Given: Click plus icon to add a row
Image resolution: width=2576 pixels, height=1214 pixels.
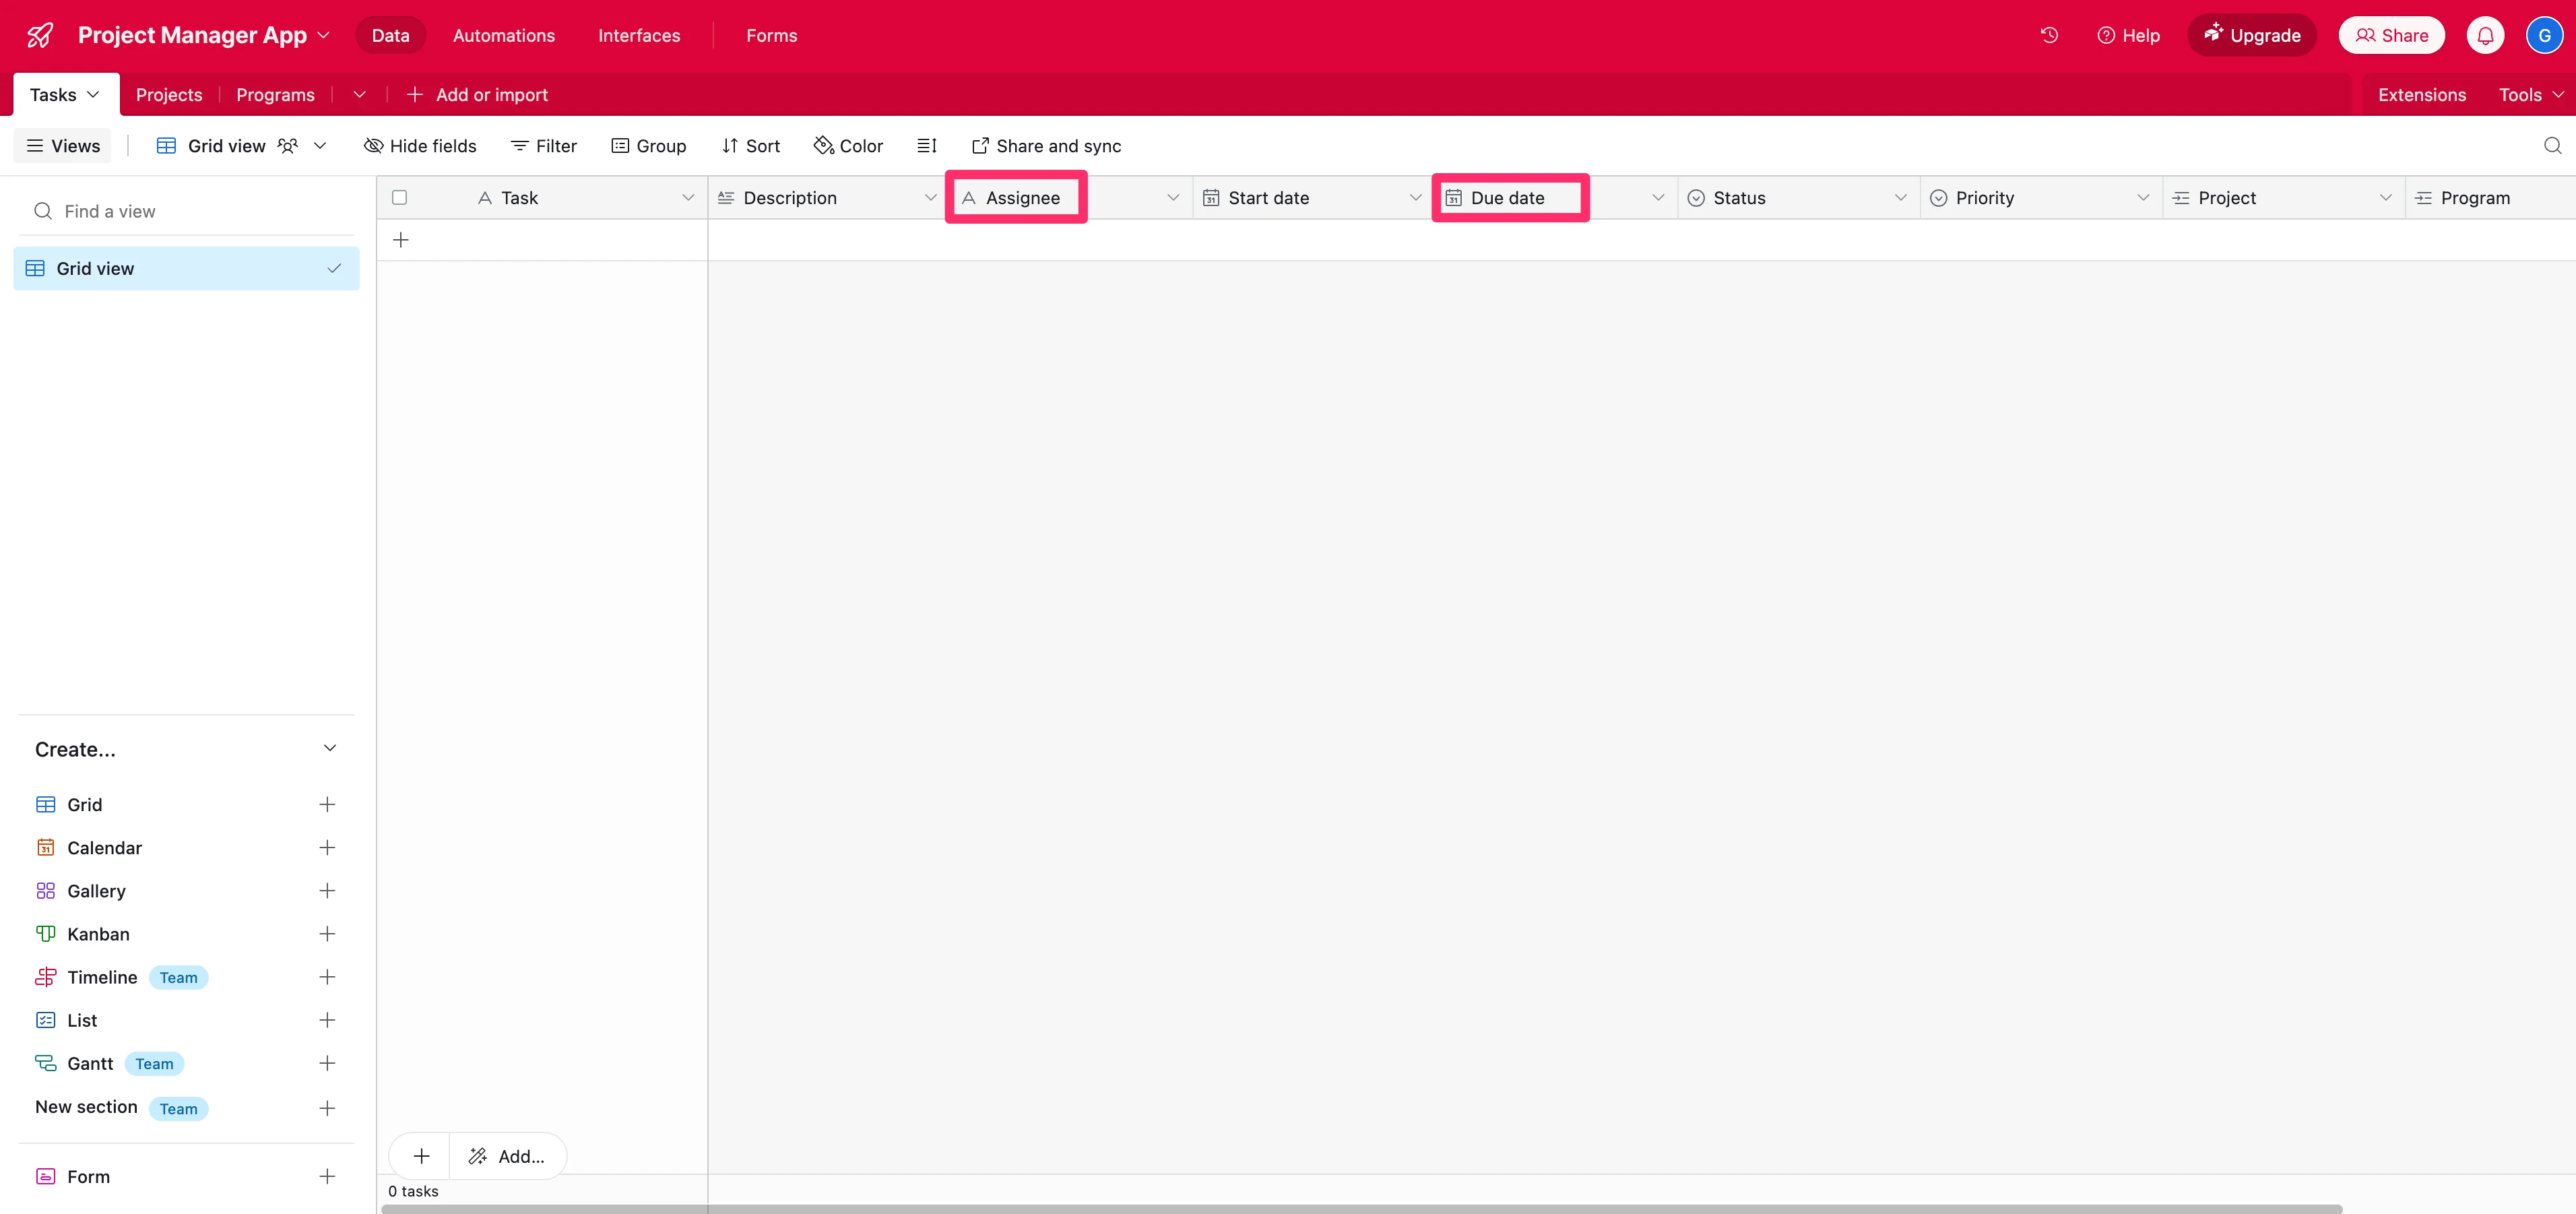Looking at the screenshot, I should coord(401,240).
